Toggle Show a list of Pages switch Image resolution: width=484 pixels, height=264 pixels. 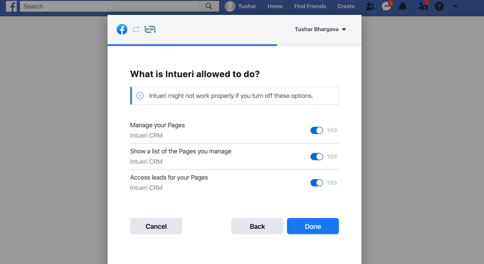317,157
